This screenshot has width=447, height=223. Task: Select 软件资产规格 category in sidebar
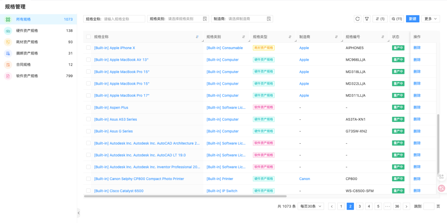(x=38, y=76)
